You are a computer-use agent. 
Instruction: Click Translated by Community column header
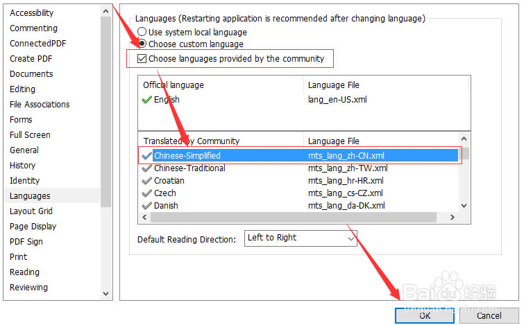[x=192, y=141]
